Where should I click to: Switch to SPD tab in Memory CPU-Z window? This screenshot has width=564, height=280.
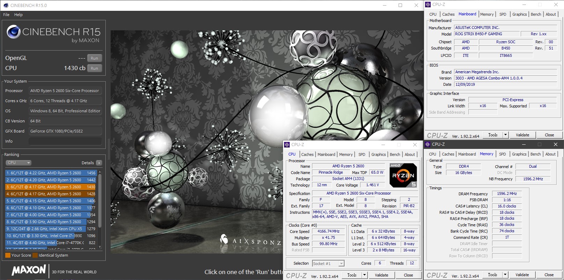tap(502, 154)
